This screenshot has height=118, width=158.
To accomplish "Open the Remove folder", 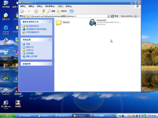I will coord(62,22).
